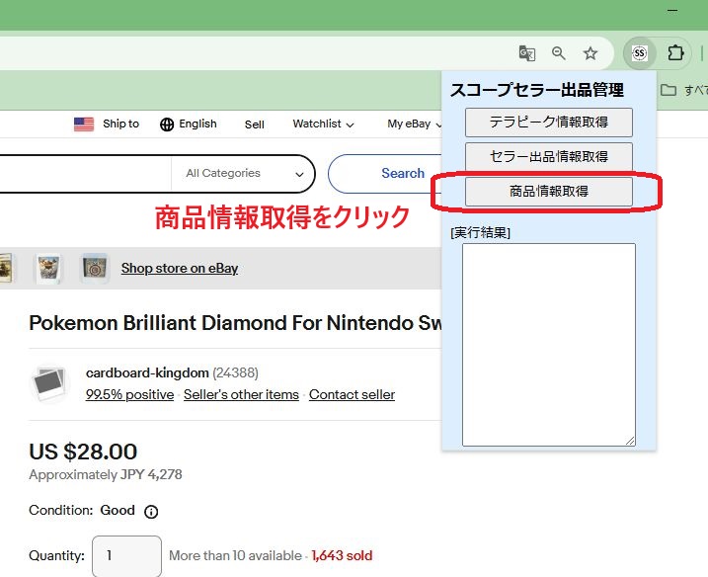This screenshot has height=577, width=708.
Task: Bookmark this page with the star icon
Action: (x=590, y=53)
